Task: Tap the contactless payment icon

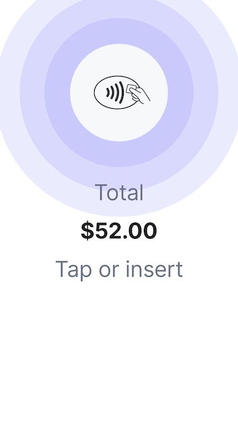Action: tap(122, 92)
